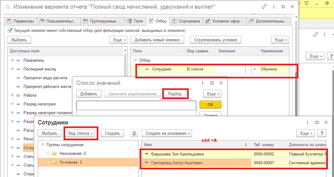The image size is (334, 177).
Task: Switch to the Поля tab
Action: (135, 21)
